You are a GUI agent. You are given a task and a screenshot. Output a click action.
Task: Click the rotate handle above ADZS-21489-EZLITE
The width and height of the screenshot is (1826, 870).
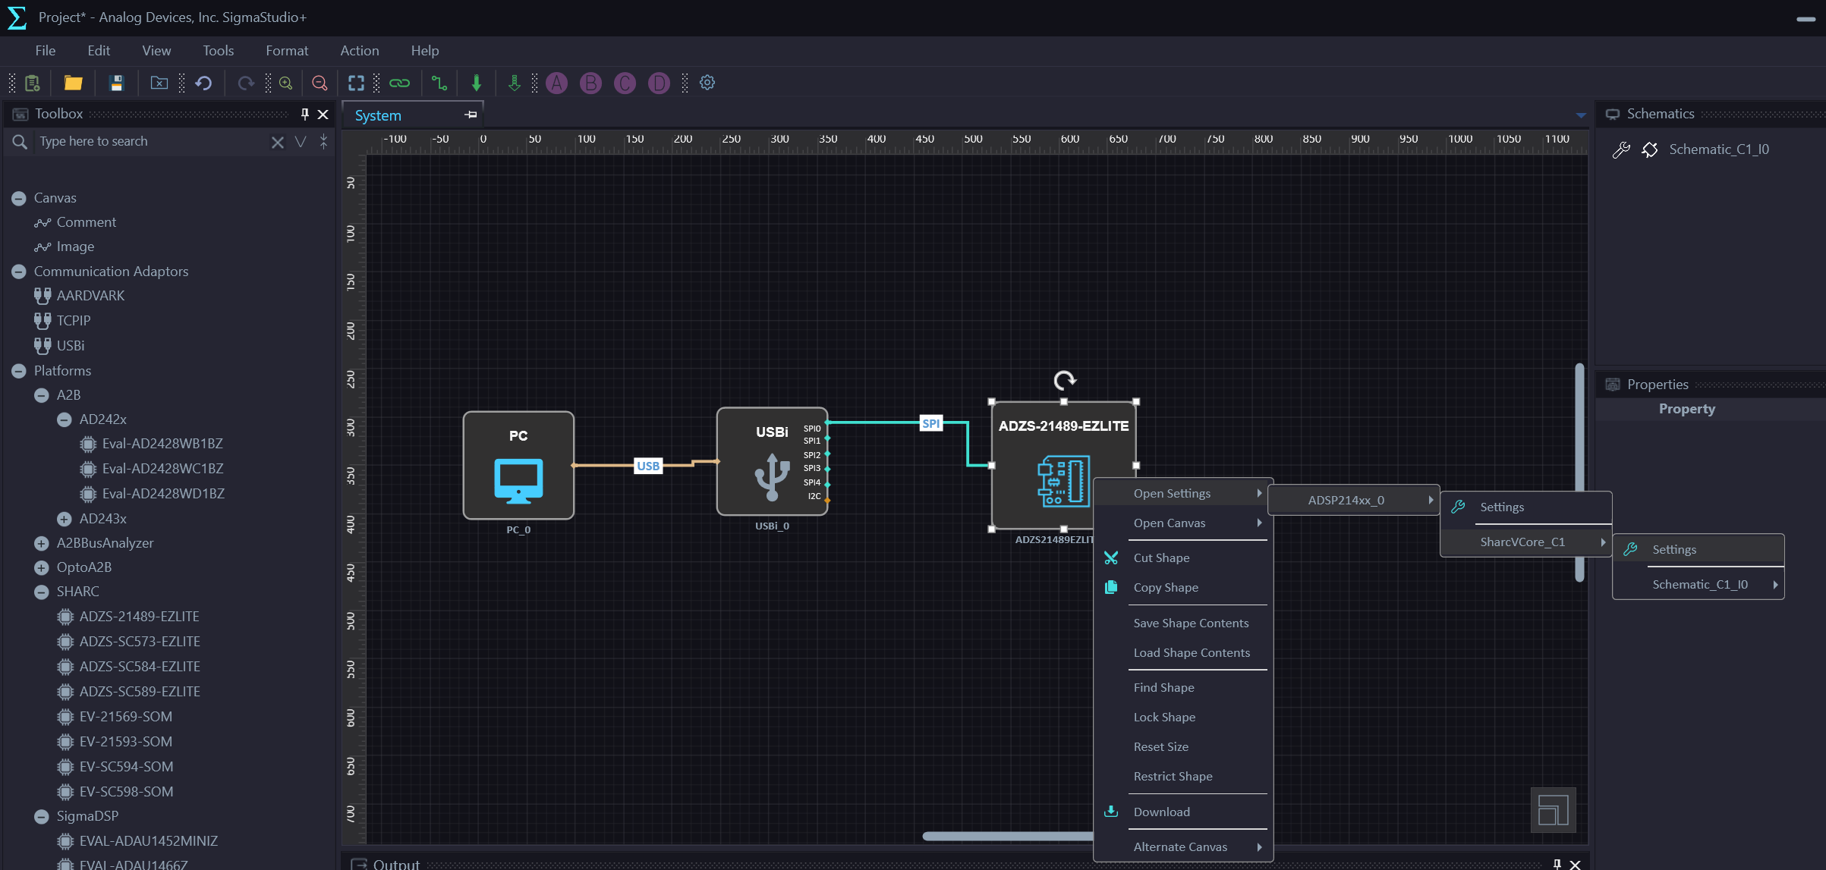(x=1064, y=379)
